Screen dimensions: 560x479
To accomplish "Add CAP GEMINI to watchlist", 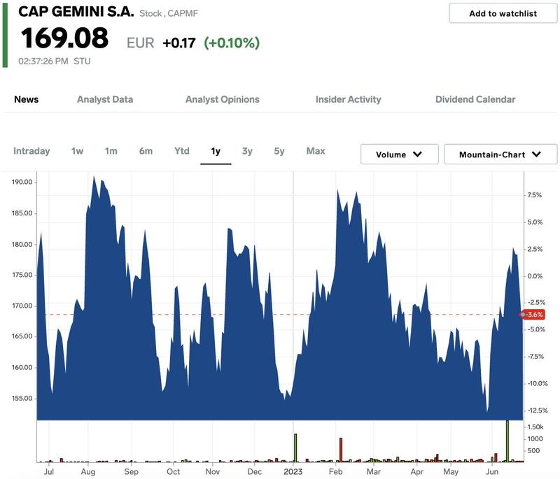I will (503, 13).
